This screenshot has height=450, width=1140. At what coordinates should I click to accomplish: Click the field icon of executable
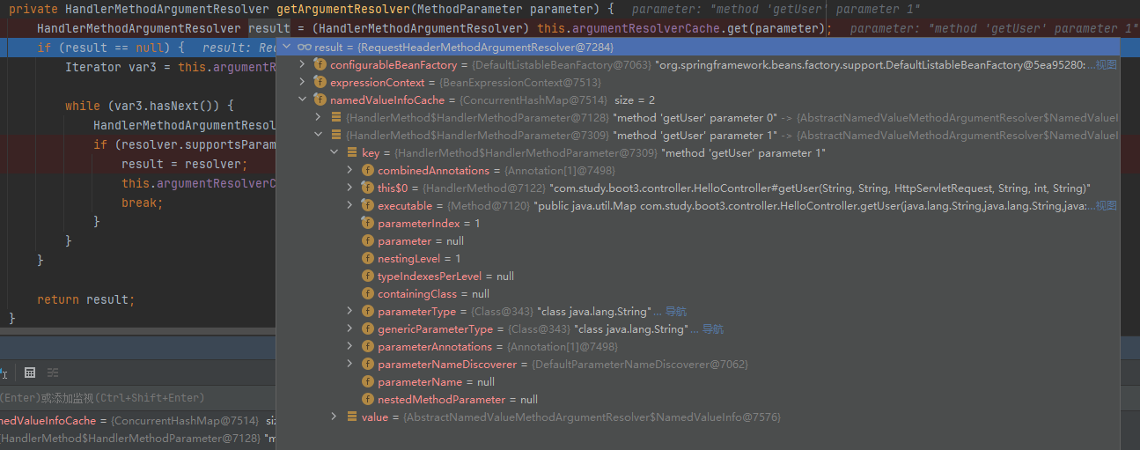(x=368, y=205)
